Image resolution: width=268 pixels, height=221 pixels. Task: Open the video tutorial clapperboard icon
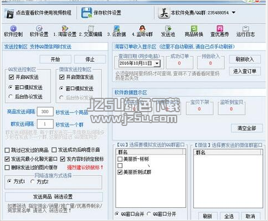click(9, 14)
